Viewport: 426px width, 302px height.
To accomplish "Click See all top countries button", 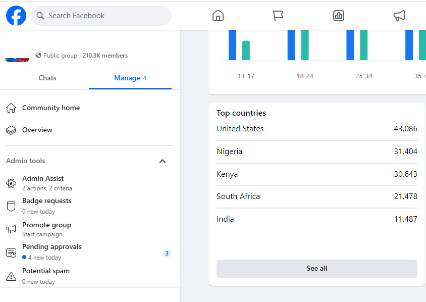I will point(317,269).
